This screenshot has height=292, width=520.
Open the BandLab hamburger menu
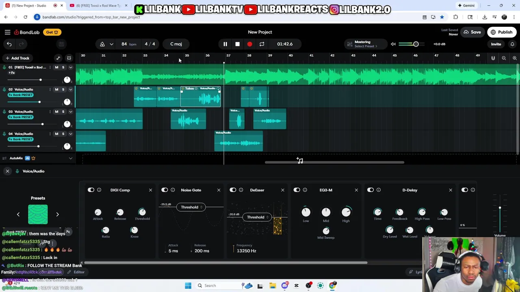[x=7, y=32]
